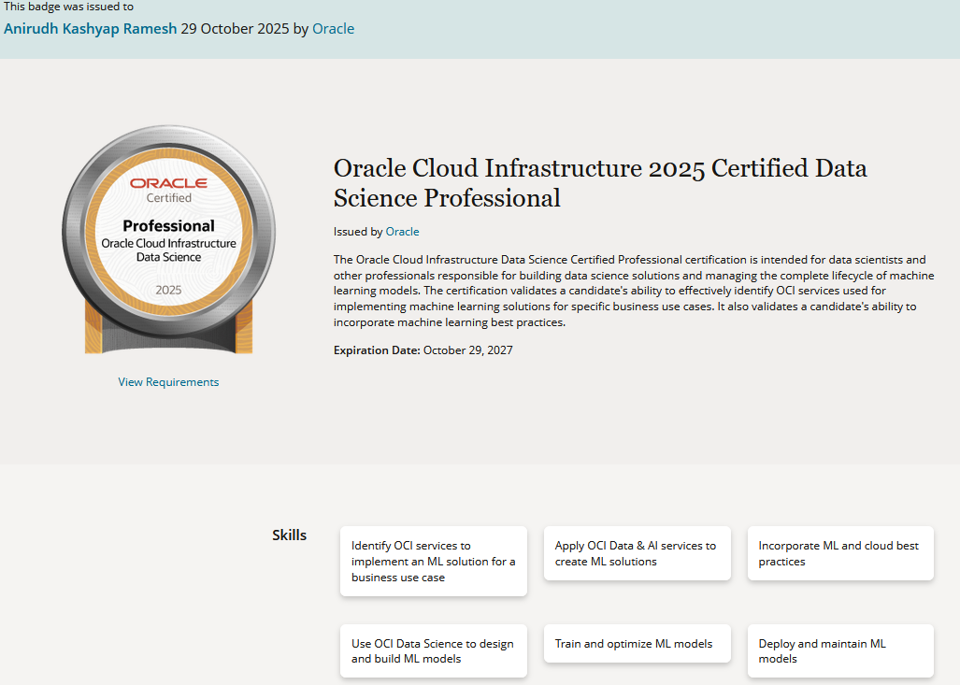Click the Skills section label
Screen dimensions: 960x685
click(289, 535)
